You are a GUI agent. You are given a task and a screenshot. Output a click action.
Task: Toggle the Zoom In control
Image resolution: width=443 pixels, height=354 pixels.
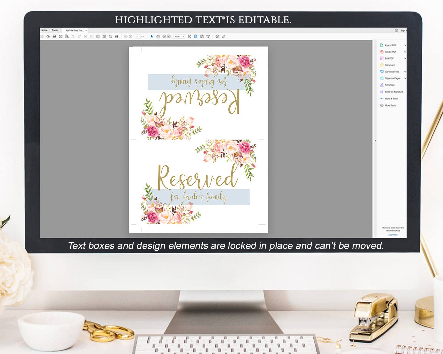168,36
